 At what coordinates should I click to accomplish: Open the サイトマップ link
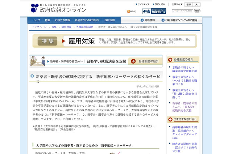pyautogui.click(x=142, y=4)
